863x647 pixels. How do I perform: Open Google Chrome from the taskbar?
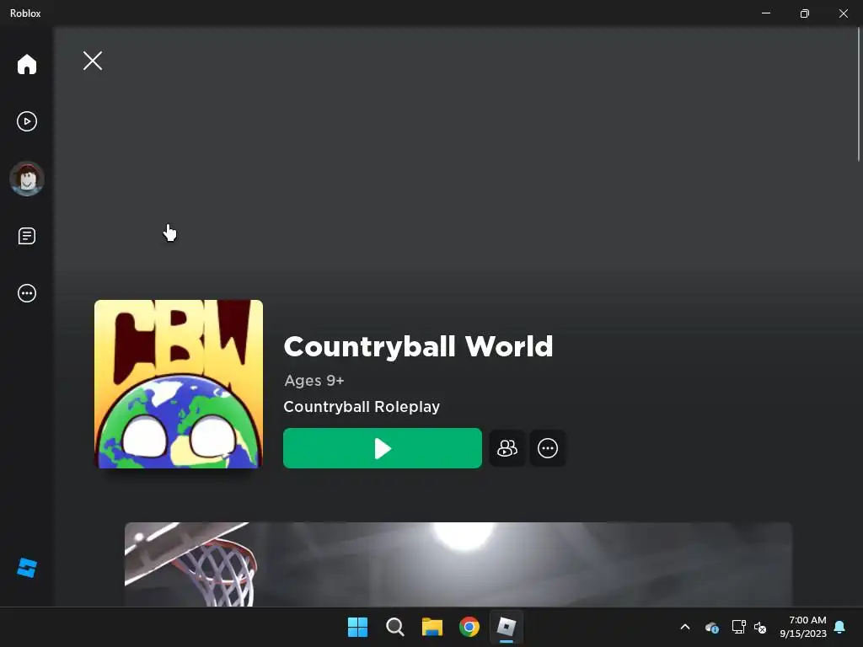[469, 627]
